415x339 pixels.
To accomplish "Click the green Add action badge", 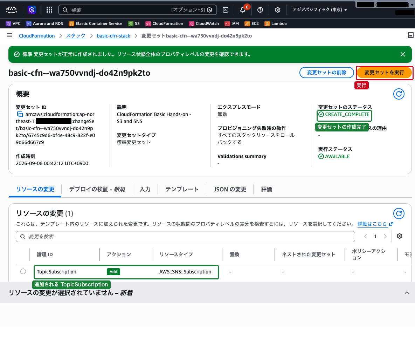I will coord(113,272).
